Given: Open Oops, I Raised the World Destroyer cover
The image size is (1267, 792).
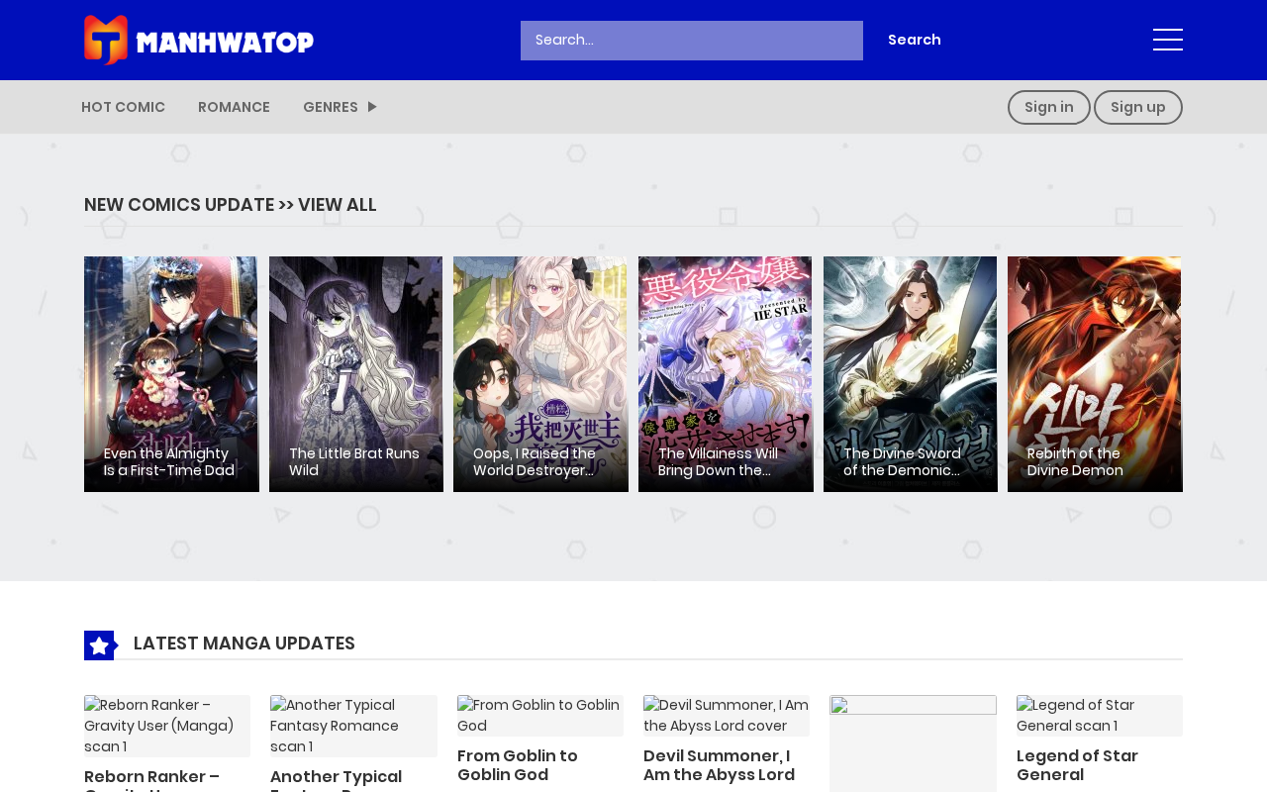Looking at the screenshot, I should coord(540,374).
